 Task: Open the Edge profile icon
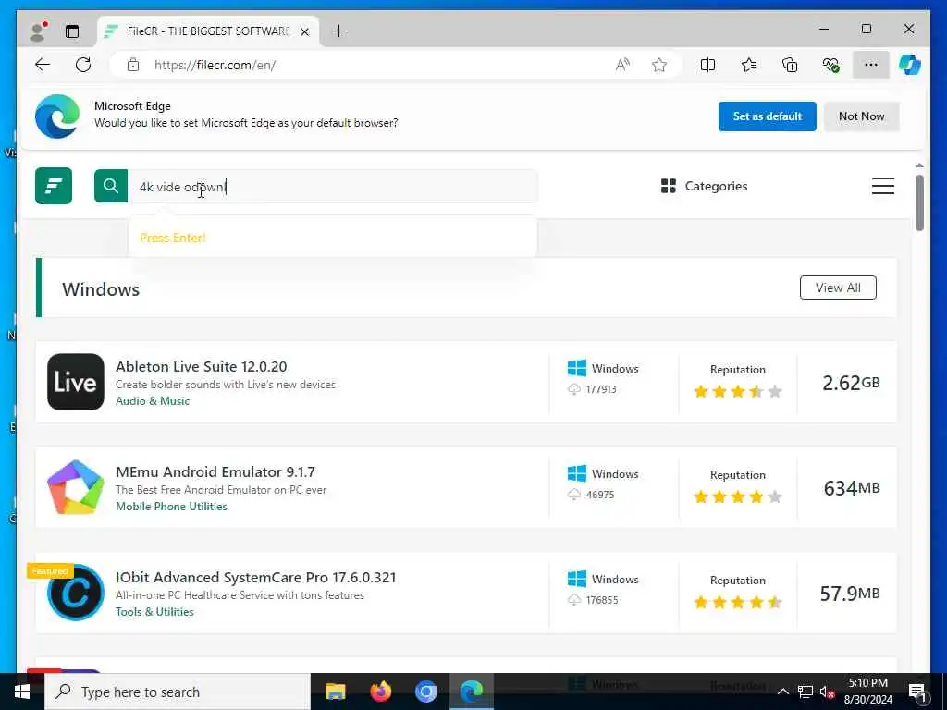point(39,31)
